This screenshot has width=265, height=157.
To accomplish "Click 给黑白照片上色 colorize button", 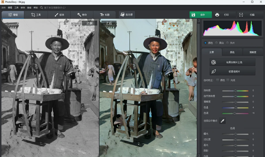I will pos(232,62).
